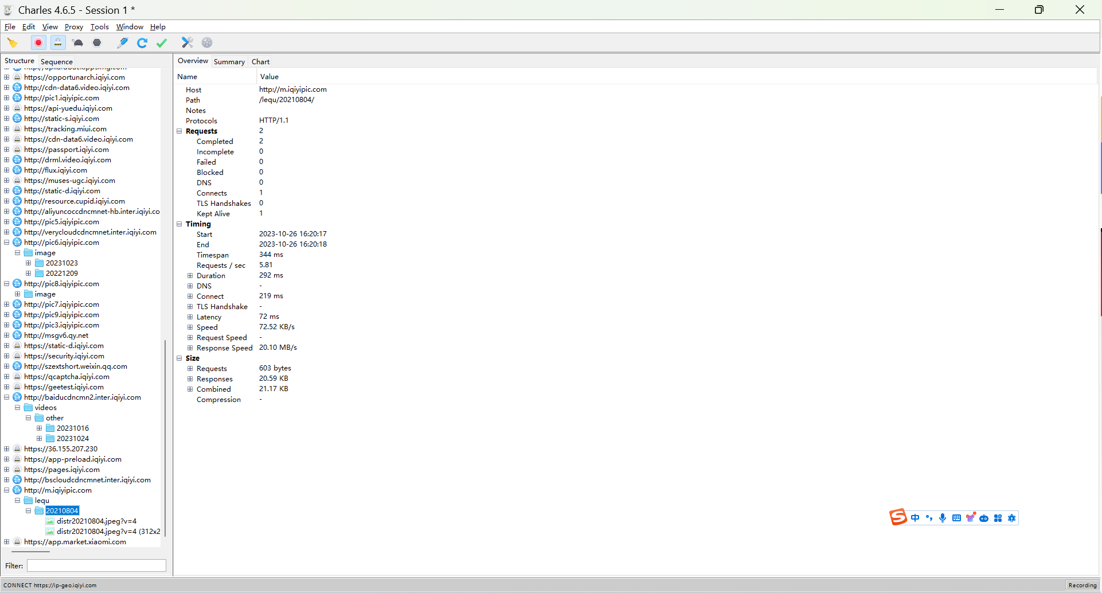Screen dimensions: 1102x593
Task: Select https://36.155.207.230 host
Action: tap(60, 448)
